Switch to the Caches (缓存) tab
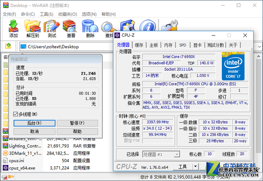The height and width of the screenshot is (181, 263). click(x=139, y=45)
